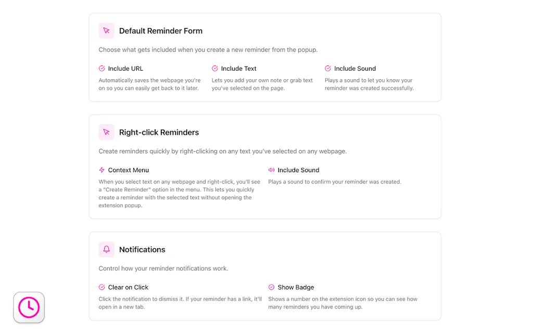Click the Right-click Reminders title
The width and height of the screenshot is (533, 333).
coord(159,132)
